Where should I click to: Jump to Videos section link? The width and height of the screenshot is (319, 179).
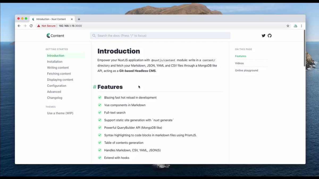click(239, 63)
